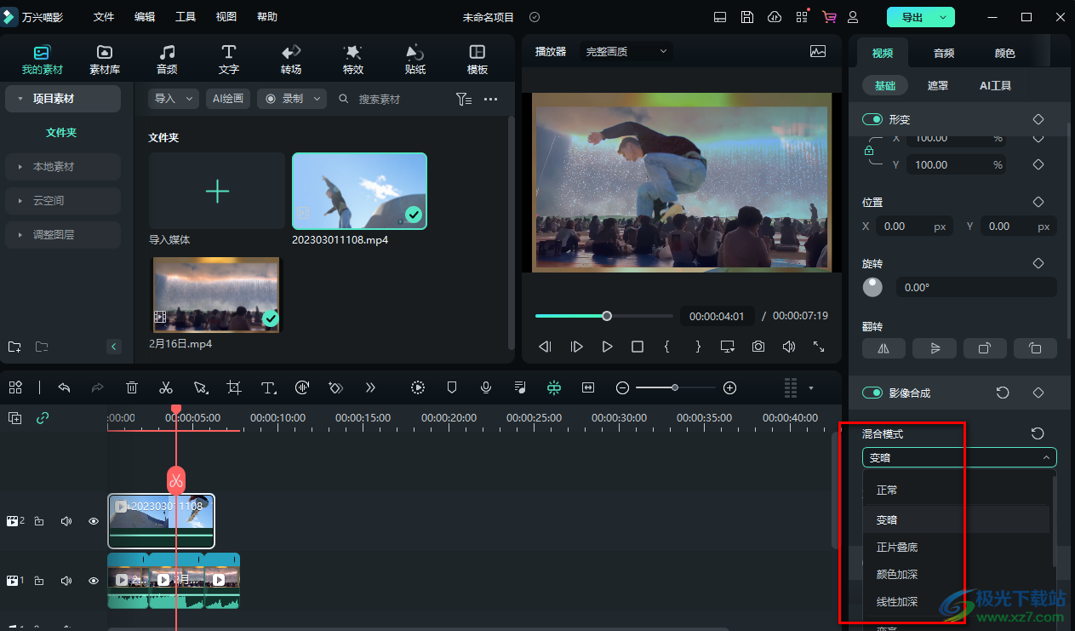The height and width of the screenshot is (631, 1075).
Task: Select the 遮罩 mask sub-tab
Action: point(938,85)
